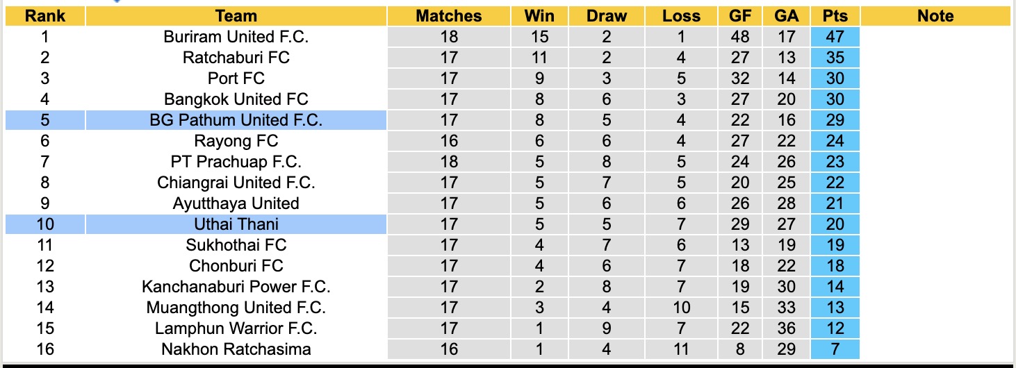1016x368 pixels.
Task: Select the Team column header
Action: pos(236,16)
